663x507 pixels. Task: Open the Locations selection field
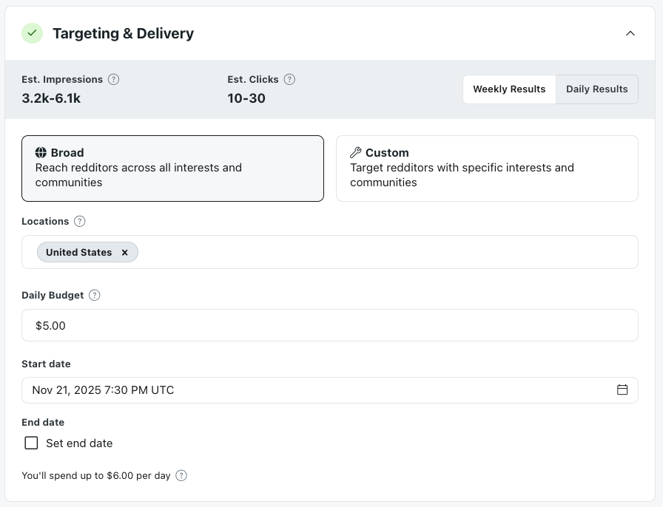click(x=330, y=252)
